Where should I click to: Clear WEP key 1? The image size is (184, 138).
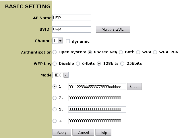click(x=134, y=86)
